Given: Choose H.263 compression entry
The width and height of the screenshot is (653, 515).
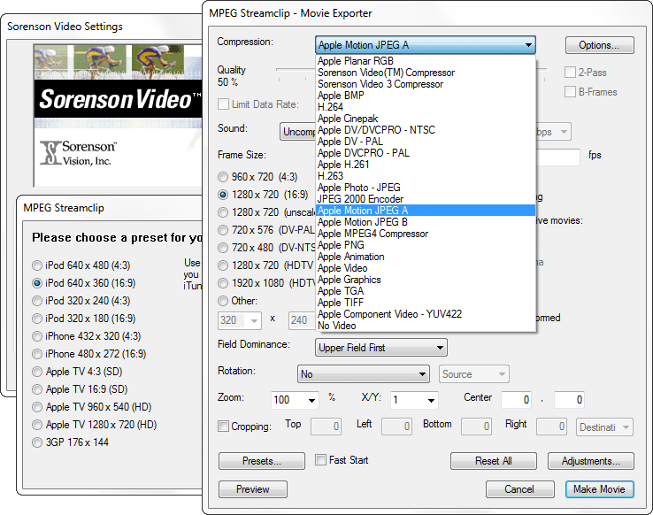Looking at the screenshot, I should click(x=426, y=176).
